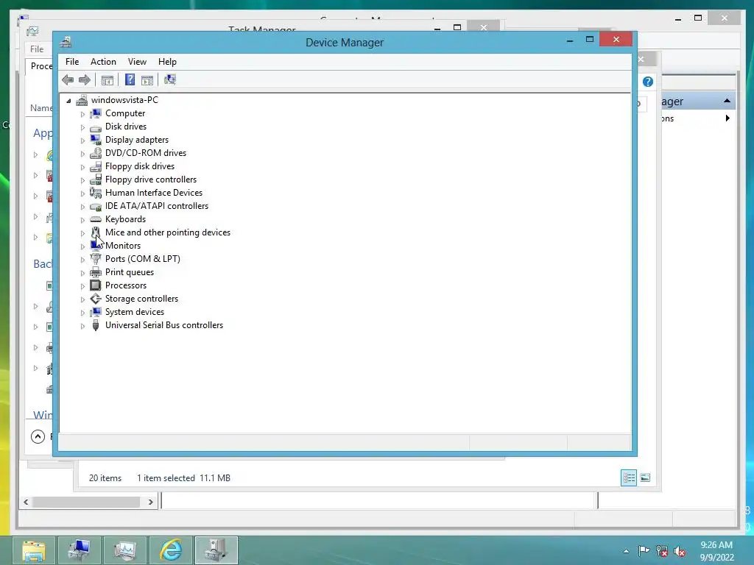754x565 pixels.
Task: Open Task Manager taskbar button
Action: tap(125, 550)
